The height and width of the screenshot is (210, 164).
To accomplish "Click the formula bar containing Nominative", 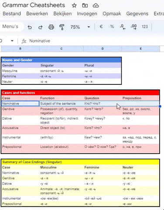I will 93,41.
